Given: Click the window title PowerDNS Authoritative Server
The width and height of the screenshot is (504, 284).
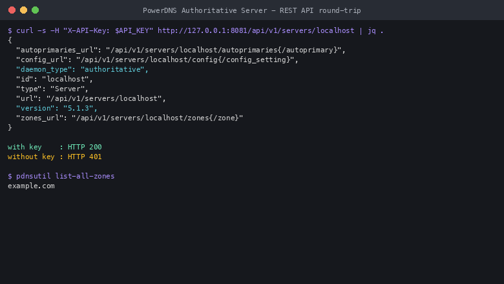Looking at the screenshot, I should (252, 10).
